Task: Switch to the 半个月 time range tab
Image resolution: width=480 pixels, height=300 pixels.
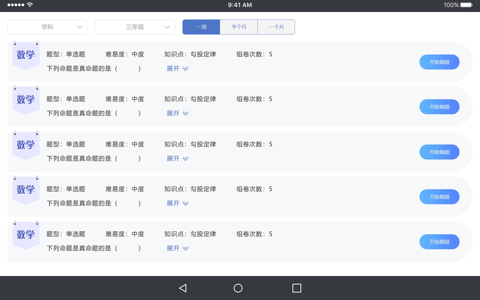Action: [x=239, y=27]
